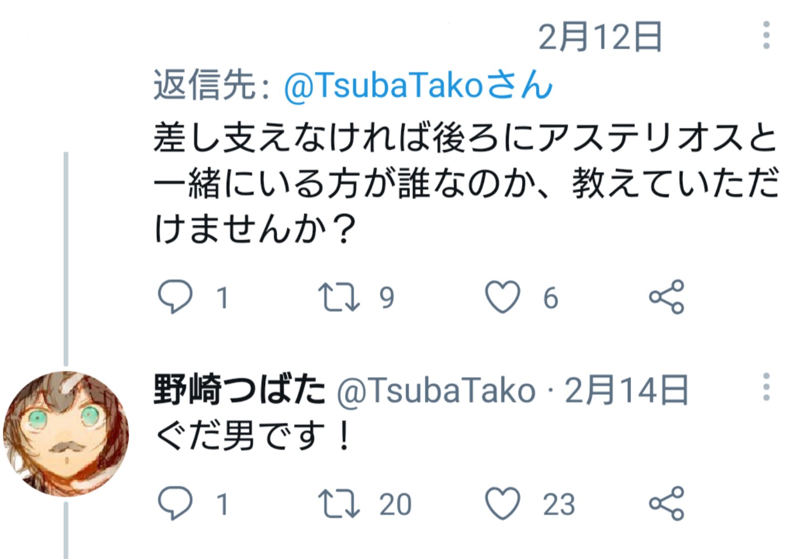Retweet the February 12 tweet

[x=338, y=296]
